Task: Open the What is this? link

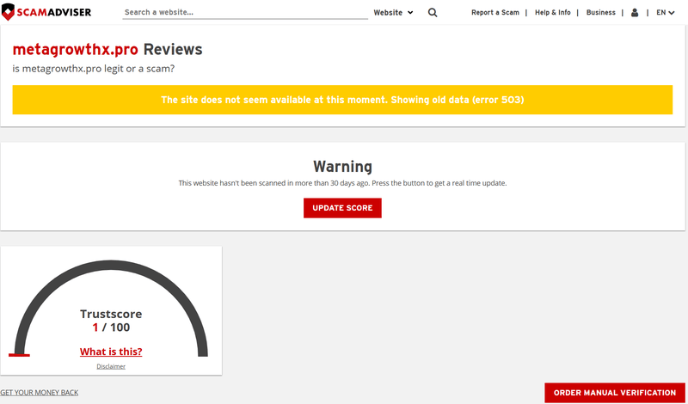Action: point(111,352)
